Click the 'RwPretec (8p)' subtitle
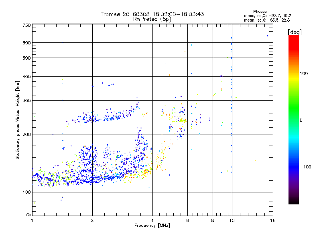Screen dimensions: 321x240 point(152,19)
